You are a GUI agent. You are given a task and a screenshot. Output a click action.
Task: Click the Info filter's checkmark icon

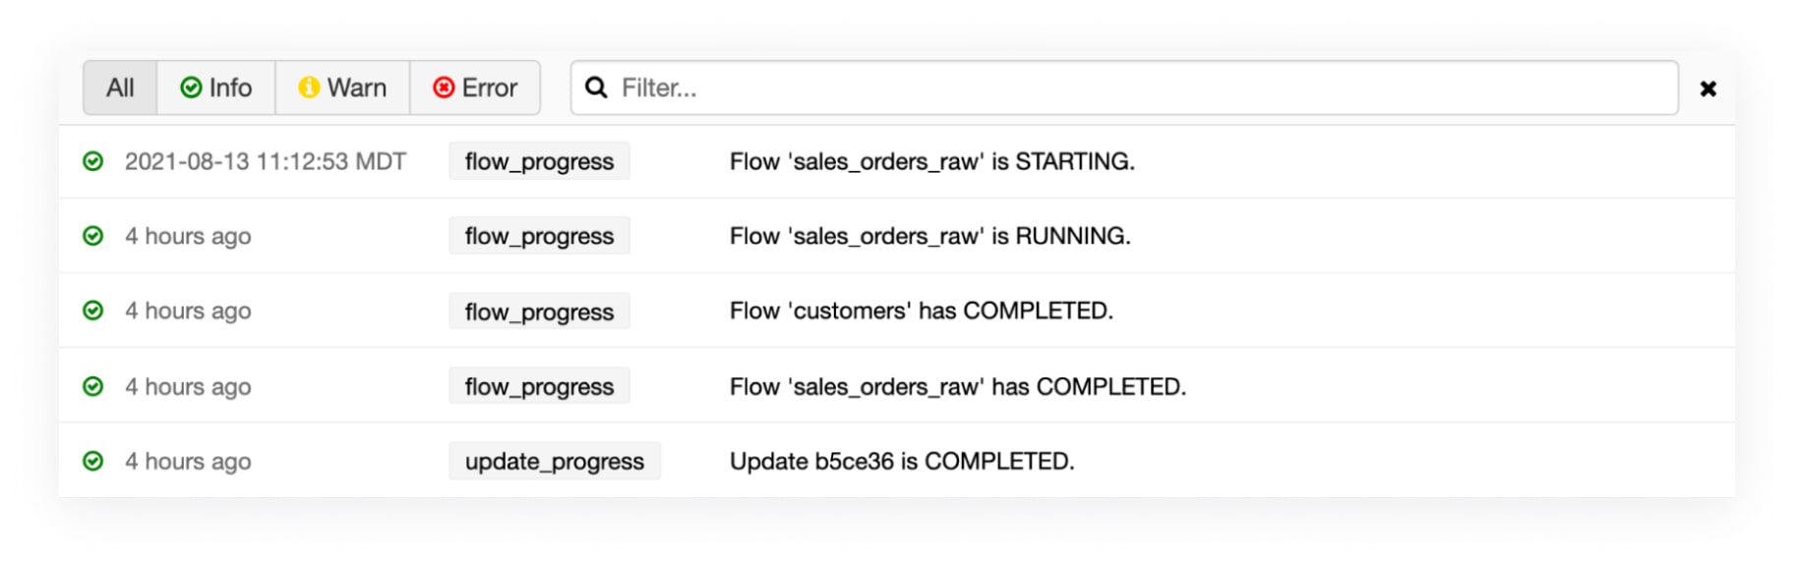[x=191, y=86]
